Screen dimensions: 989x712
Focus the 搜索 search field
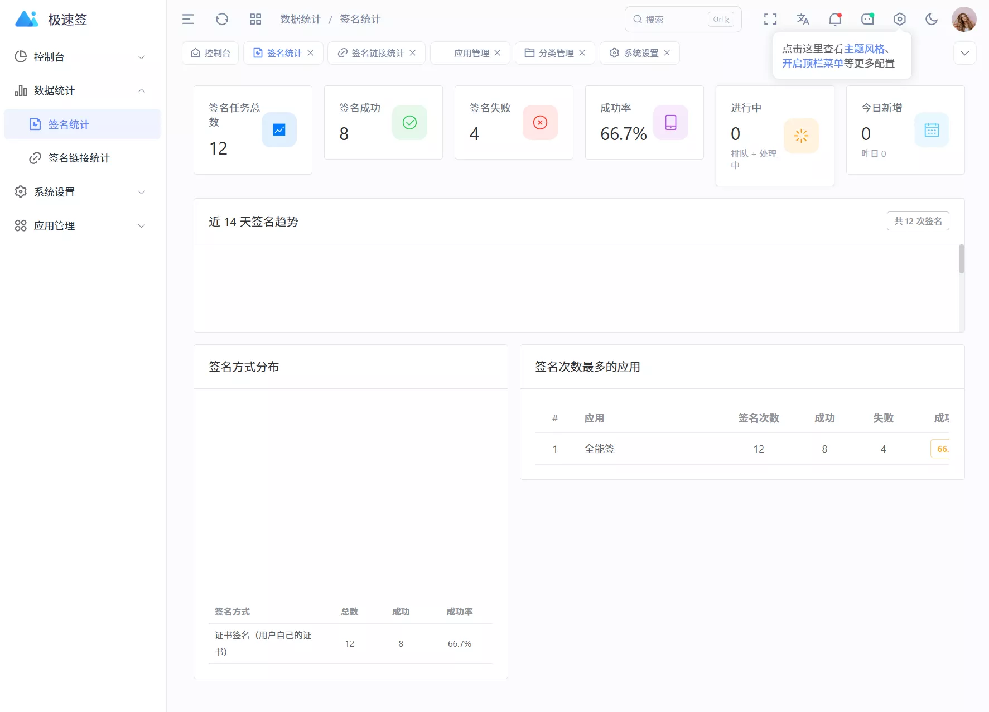point(683,20)
